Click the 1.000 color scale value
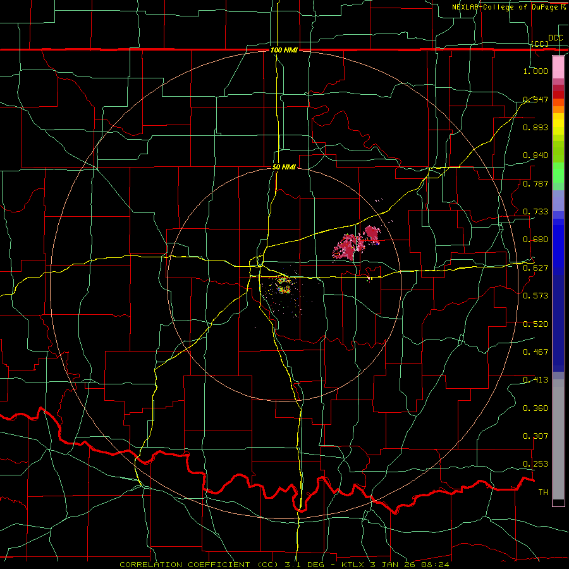Image resolution: width=569 pixels, height=569 pixels. [535, 71]
